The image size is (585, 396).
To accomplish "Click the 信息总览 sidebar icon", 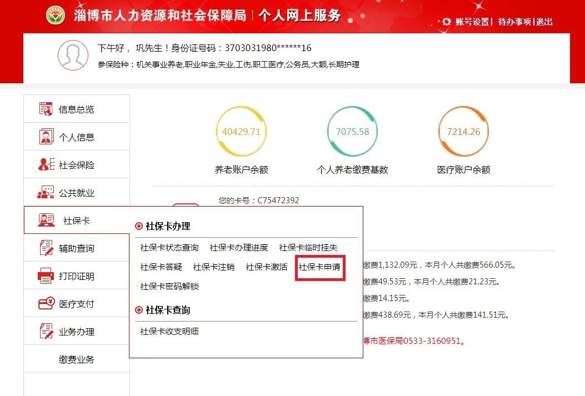I will click(x=46, y=109).
